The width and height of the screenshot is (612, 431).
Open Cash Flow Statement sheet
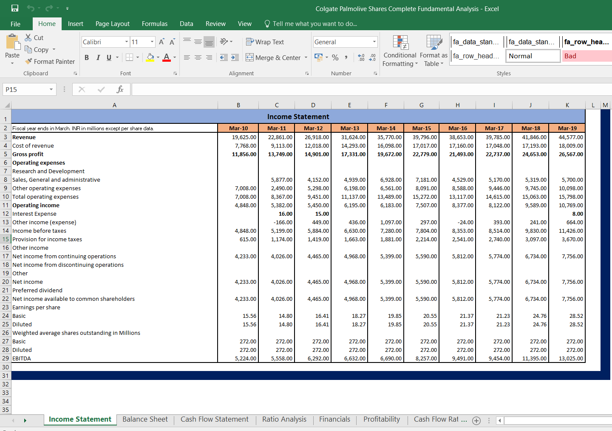tap(215, 420)
